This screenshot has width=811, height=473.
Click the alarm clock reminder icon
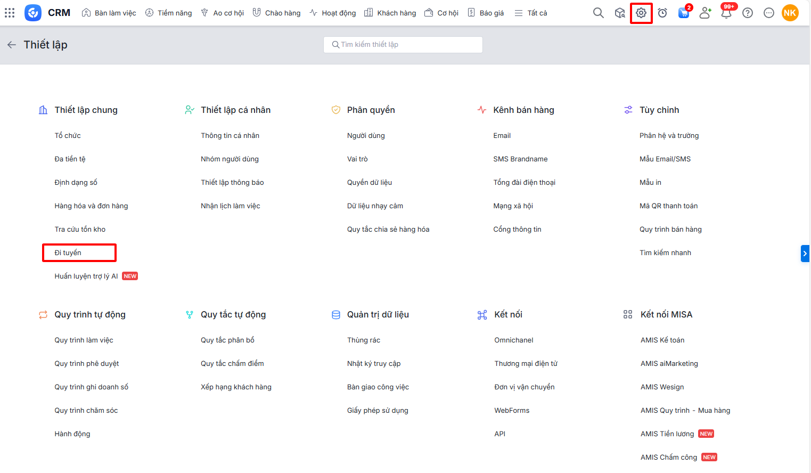click(662, 13)
